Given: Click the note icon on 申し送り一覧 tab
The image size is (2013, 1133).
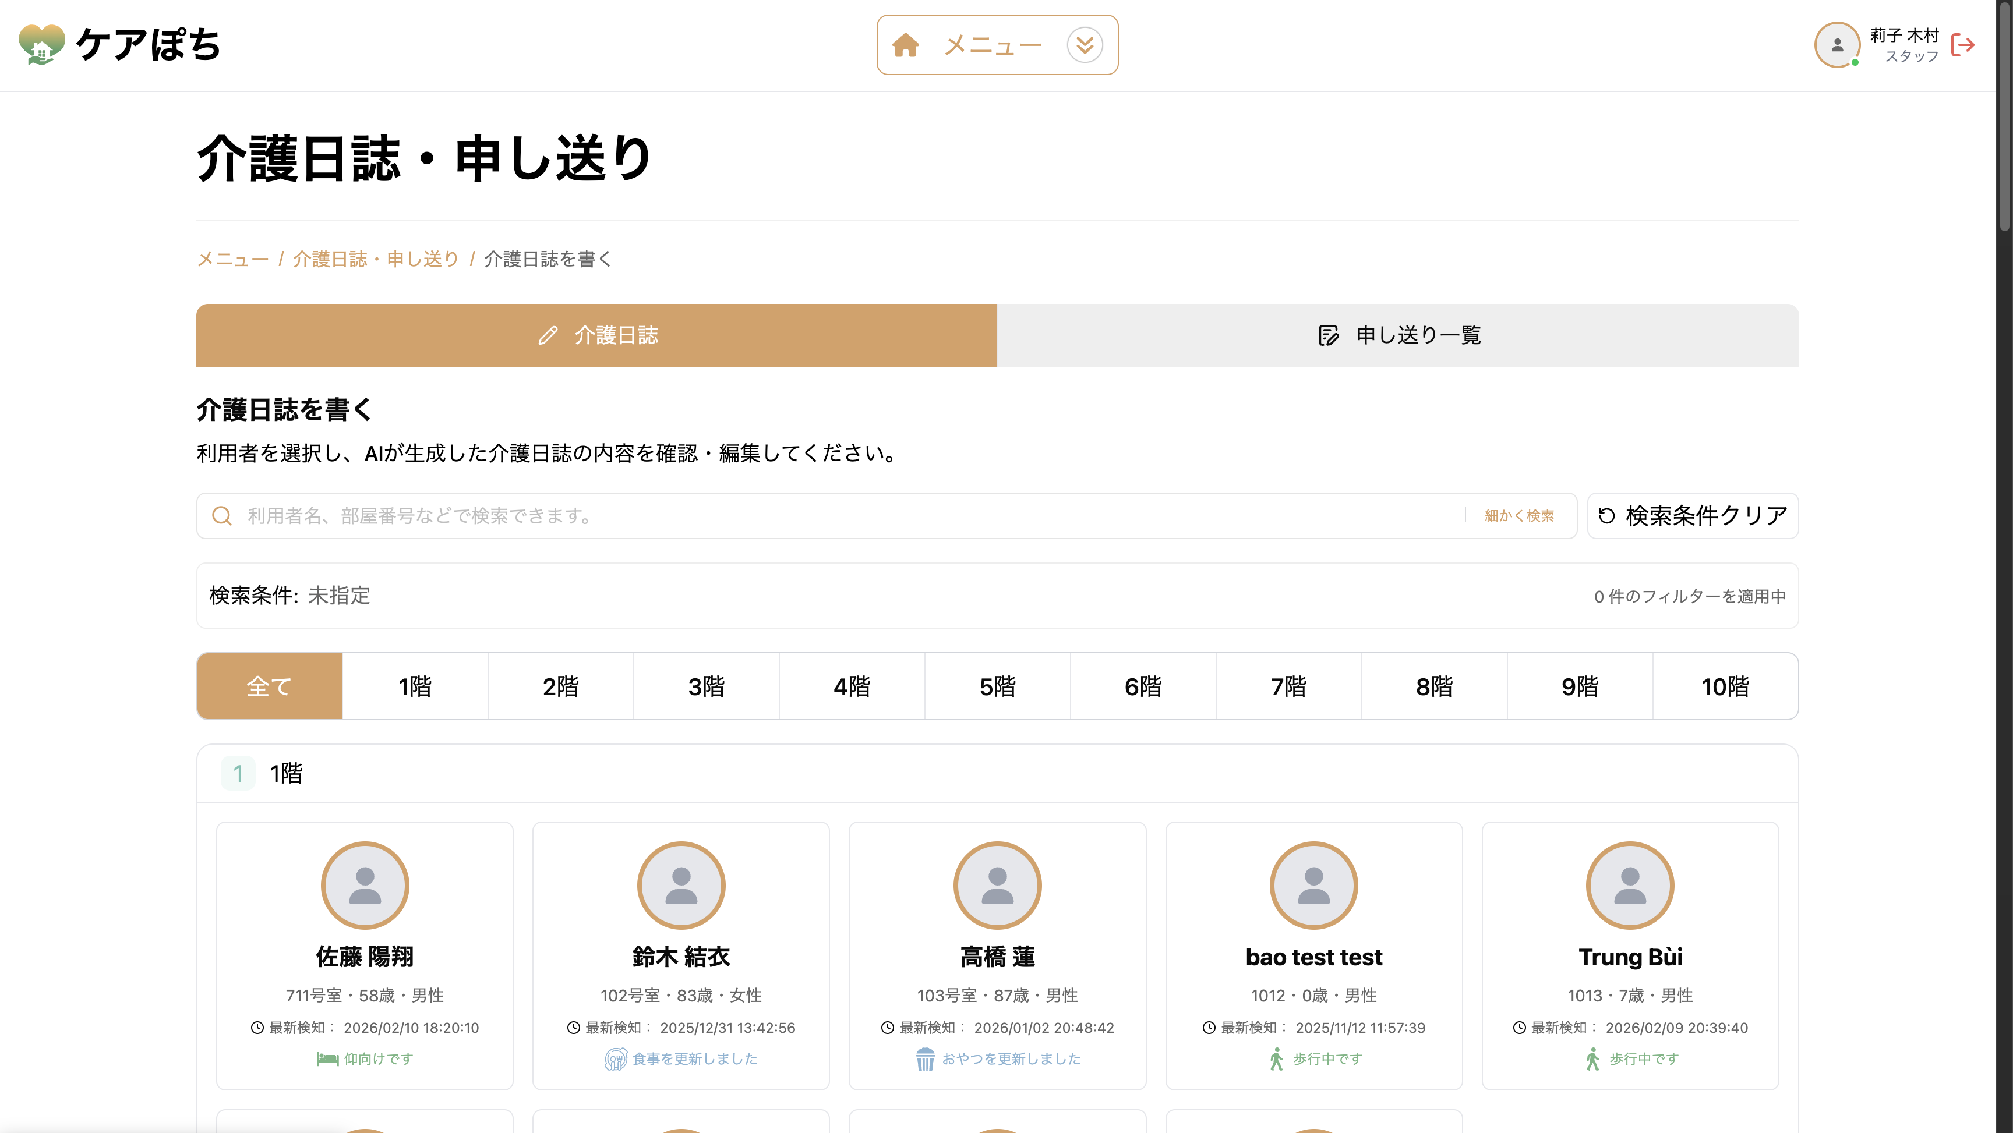Looking at the screenshot, I should click(1329, 335).
